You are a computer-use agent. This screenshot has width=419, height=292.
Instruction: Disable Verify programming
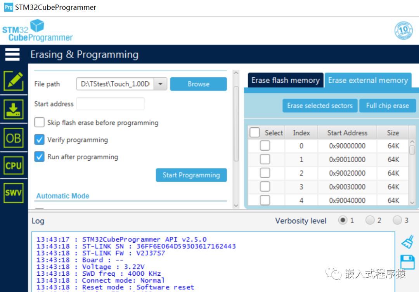tap(39, 140)
